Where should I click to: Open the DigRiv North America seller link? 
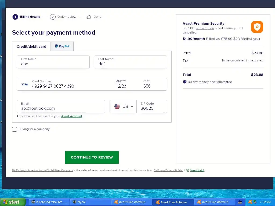tap(42, 170)
